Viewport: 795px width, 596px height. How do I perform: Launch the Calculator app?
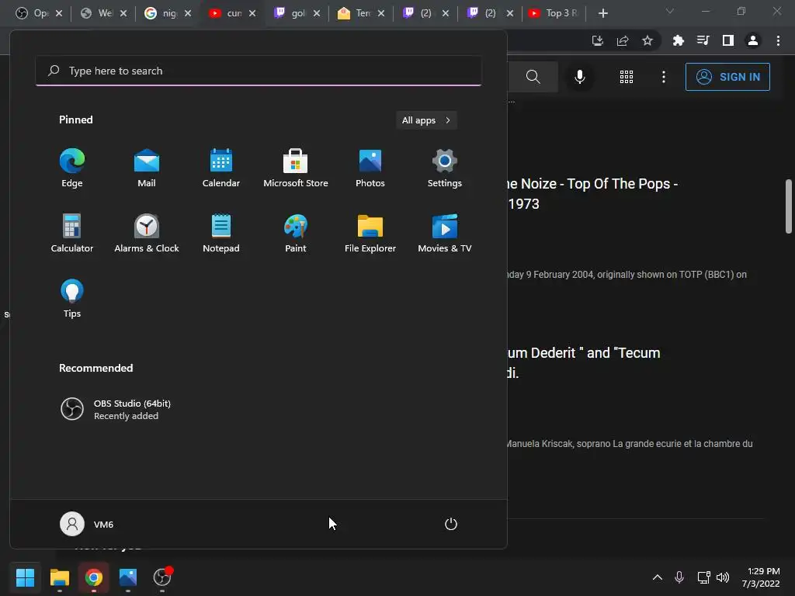[72, 234]
